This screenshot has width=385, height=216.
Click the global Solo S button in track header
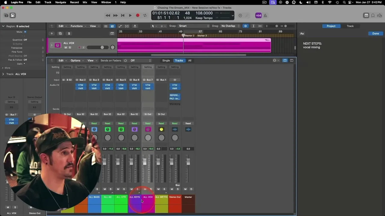(69, 34)
